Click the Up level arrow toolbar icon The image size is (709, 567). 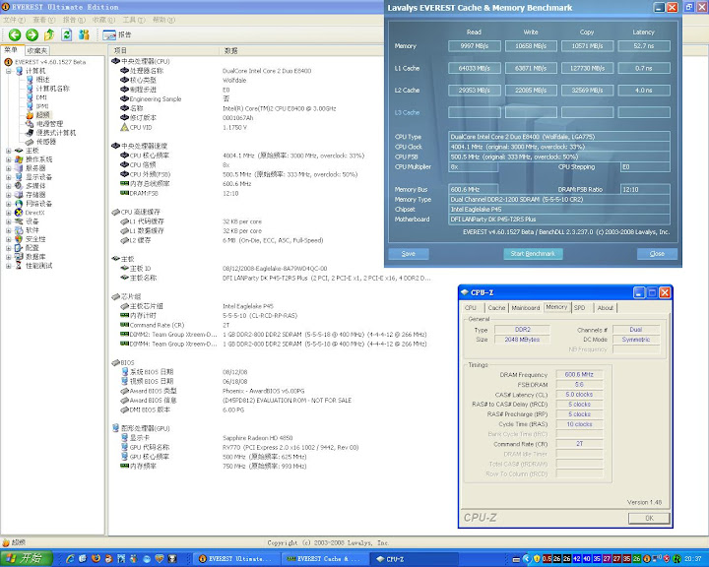coord(49,34)
